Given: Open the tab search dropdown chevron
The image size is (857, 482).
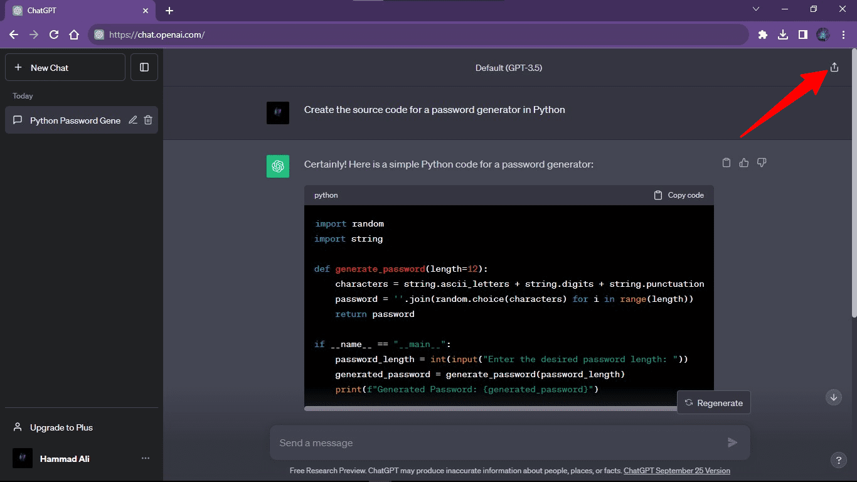Looking at the screenshot, I should click(756, 9).
